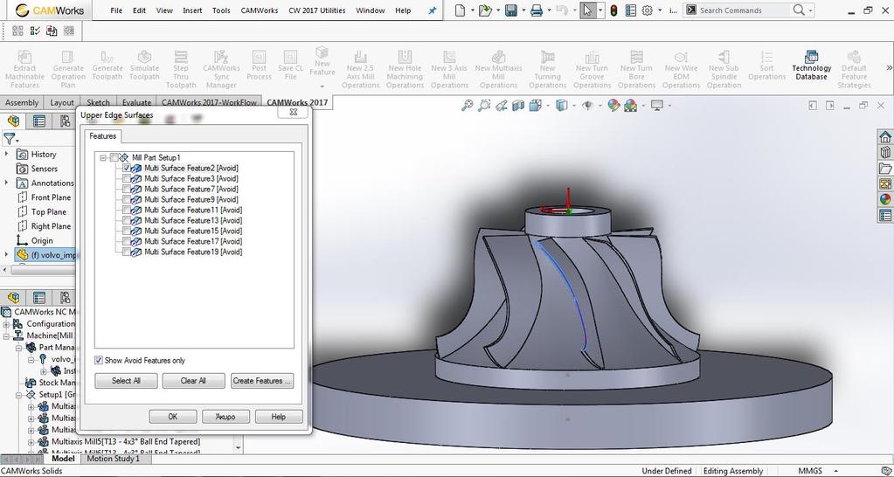Click the feature tree filter funnel icon
The width and height of the screenshot is (894, 477).
10,139
